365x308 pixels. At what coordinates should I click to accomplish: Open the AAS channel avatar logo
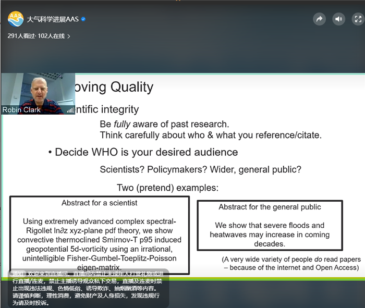tap(15, 19)
